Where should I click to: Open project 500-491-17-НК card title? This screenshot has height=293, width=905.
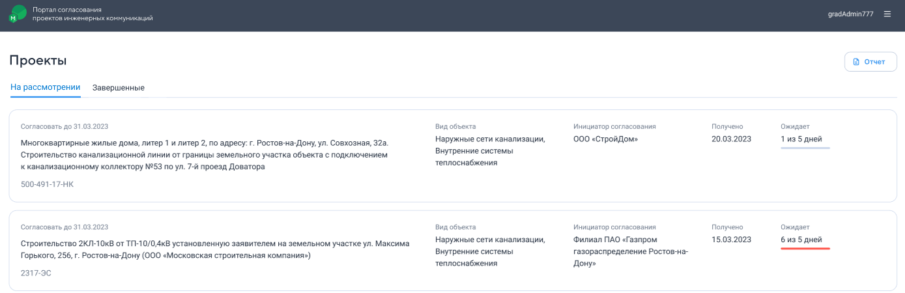[x=204, y=154]
